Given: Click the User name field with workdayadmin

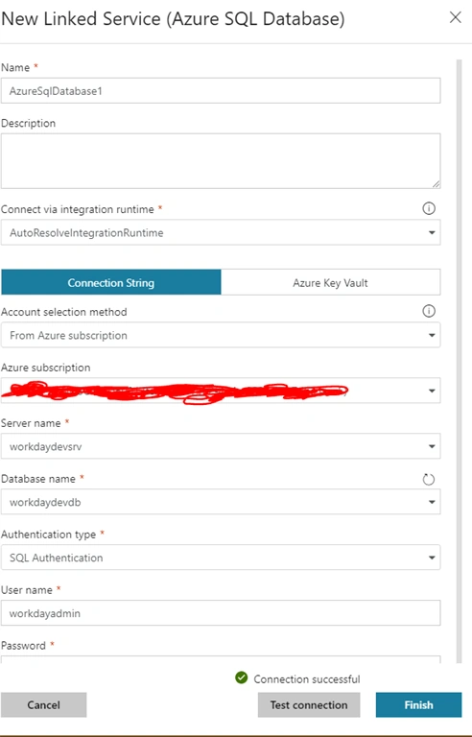Looking at the screenshot, I should pyautogui.click(x=221, y=613).
